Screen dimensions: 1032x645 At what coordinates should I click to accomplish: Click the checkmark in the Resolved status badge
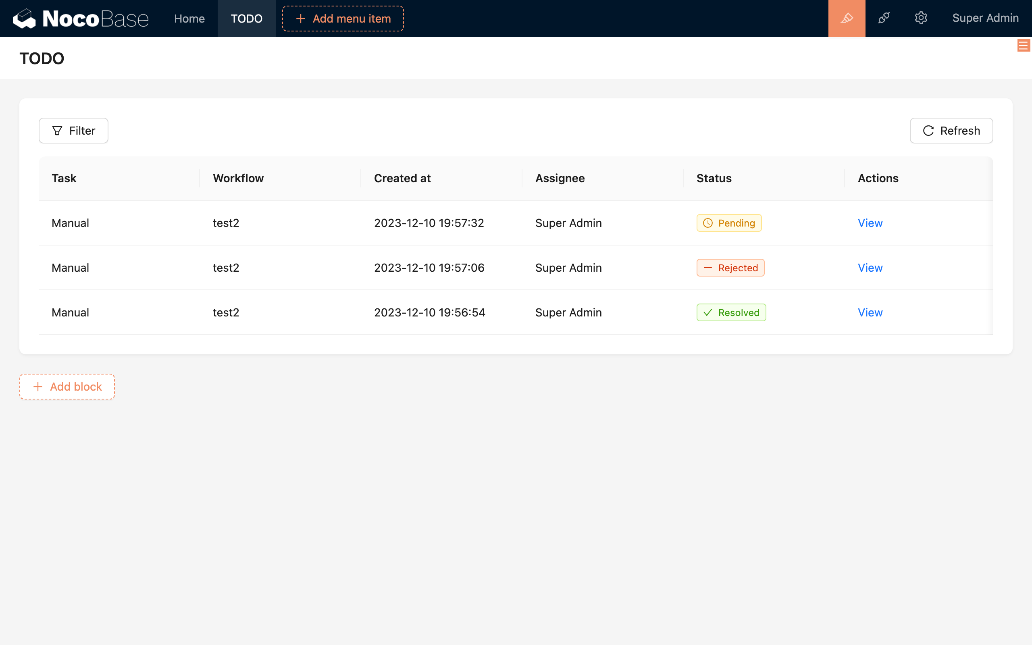tap(707, 312)
